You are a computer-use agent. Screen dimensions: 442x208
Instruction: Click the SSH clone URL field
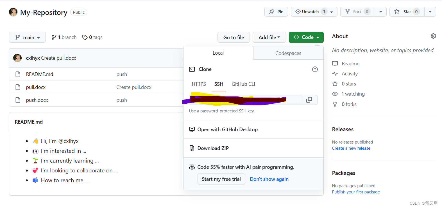pos(246,100)
